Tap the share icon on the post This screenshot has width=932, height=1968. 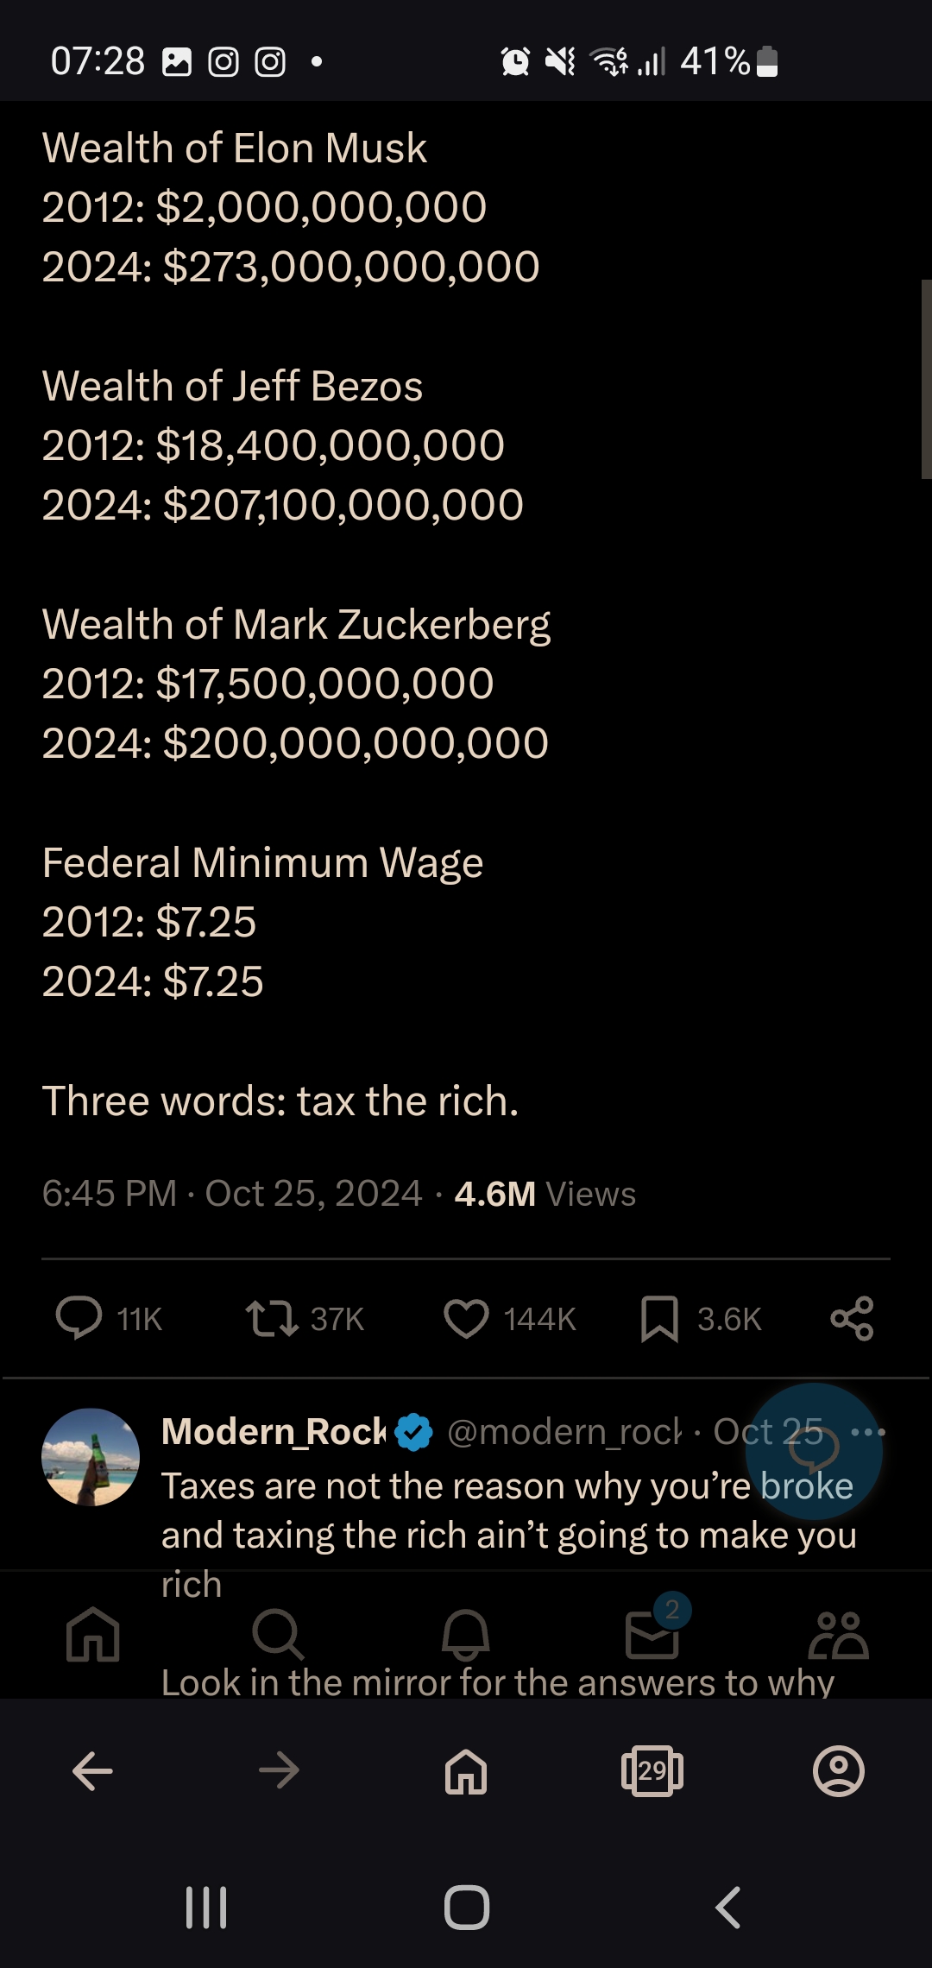pyautogui.click(x=852, y=1319)
